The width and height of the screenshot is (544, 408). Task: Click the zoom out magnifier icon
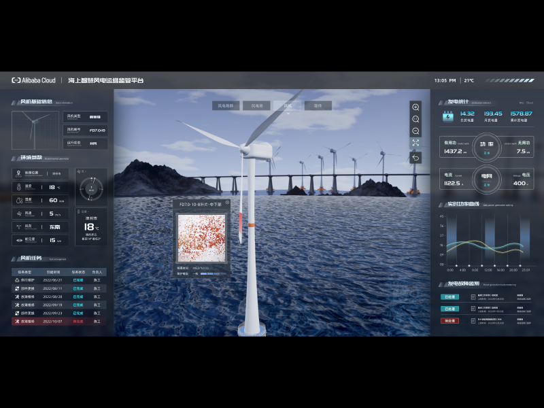tap(415, 131)
